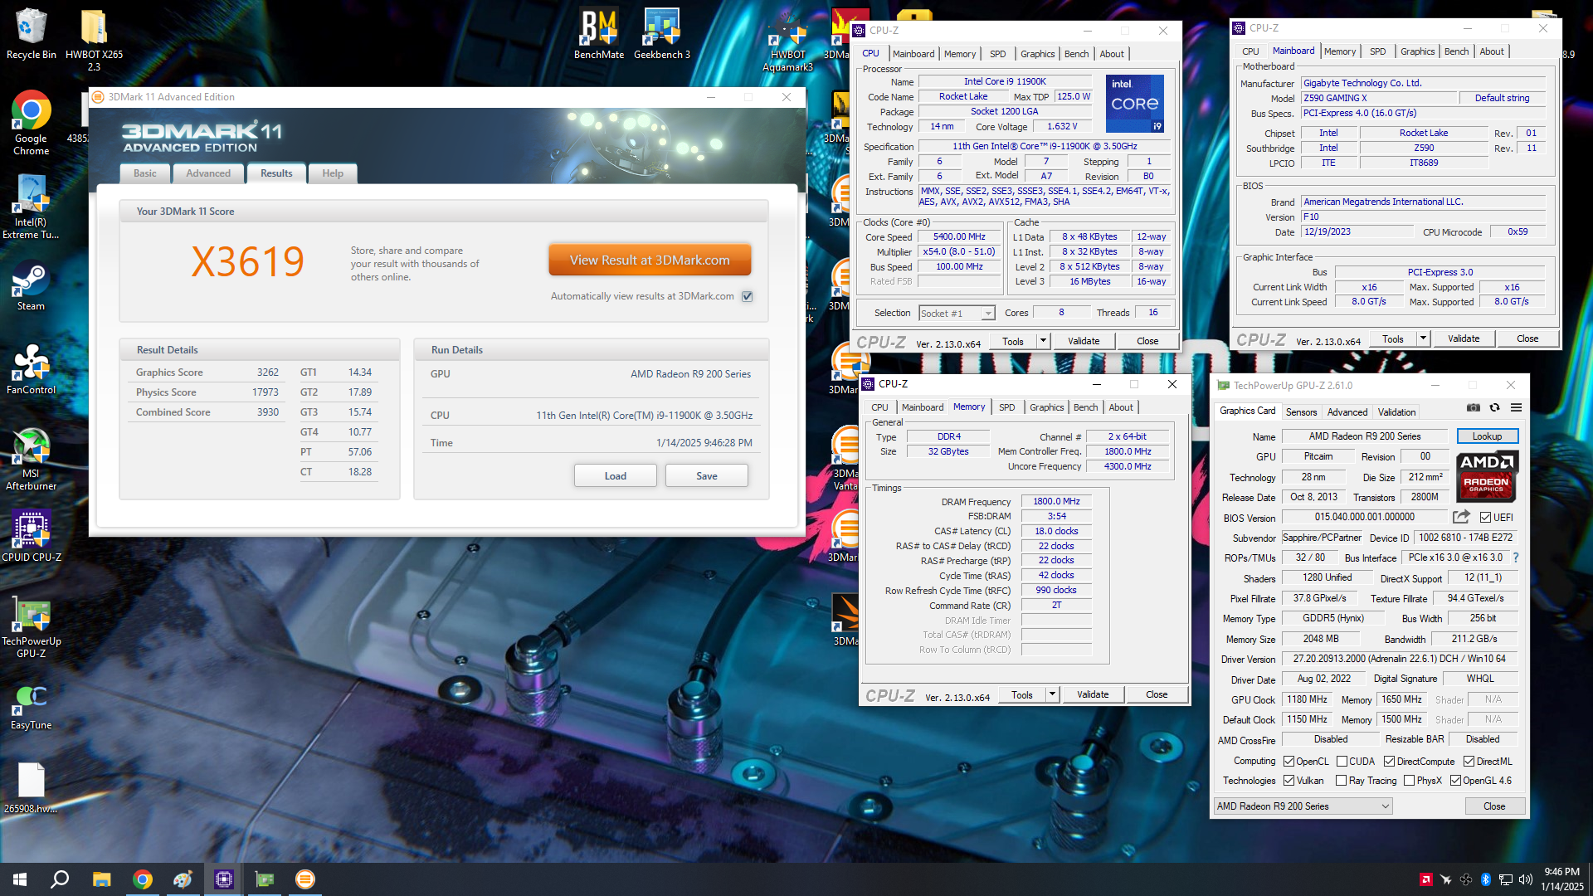Open the SPD tab in CPU-Z Memory window

click(x=1006, y=407)
